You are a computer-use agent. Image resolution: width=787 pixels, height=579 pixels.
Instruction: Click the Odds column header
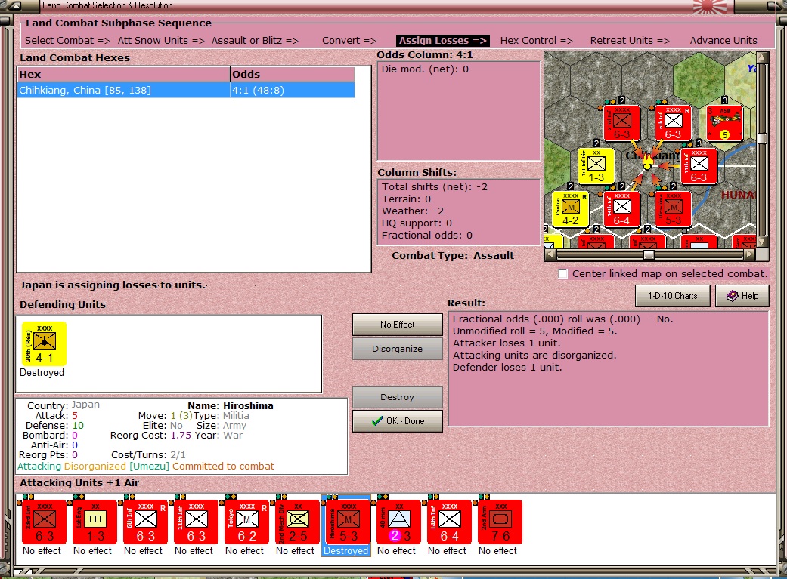(293, 74)
